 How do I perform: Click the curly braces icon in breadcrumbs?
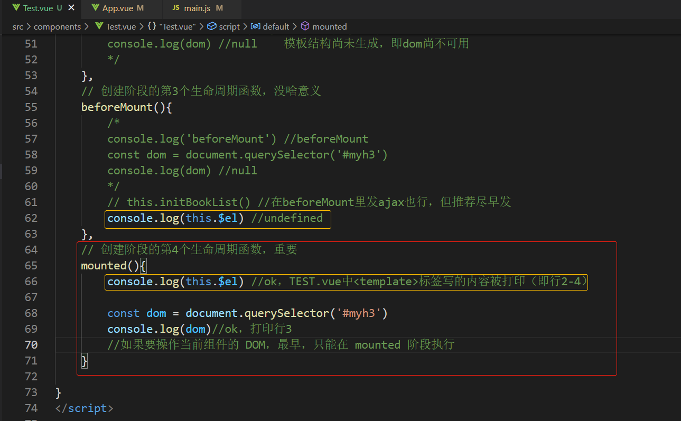(152, 26)
